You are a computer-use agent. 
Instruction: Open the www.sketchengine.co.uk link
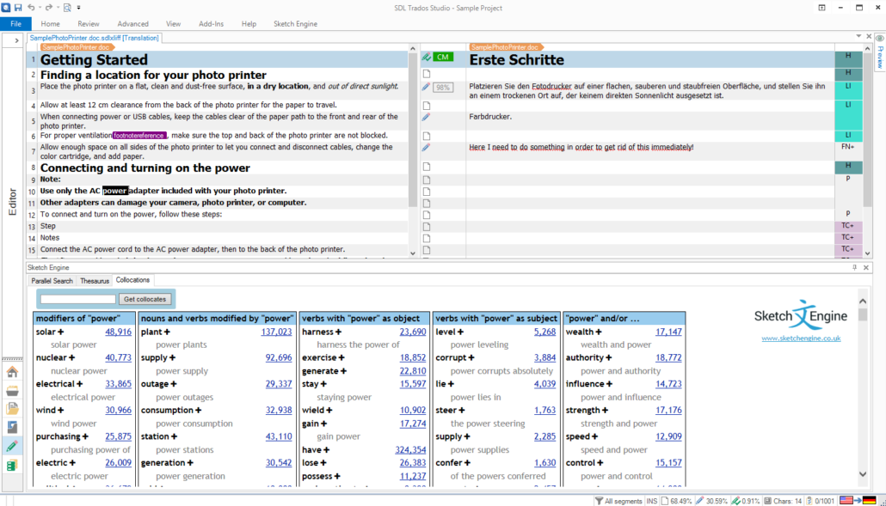[x=801, y=338]
